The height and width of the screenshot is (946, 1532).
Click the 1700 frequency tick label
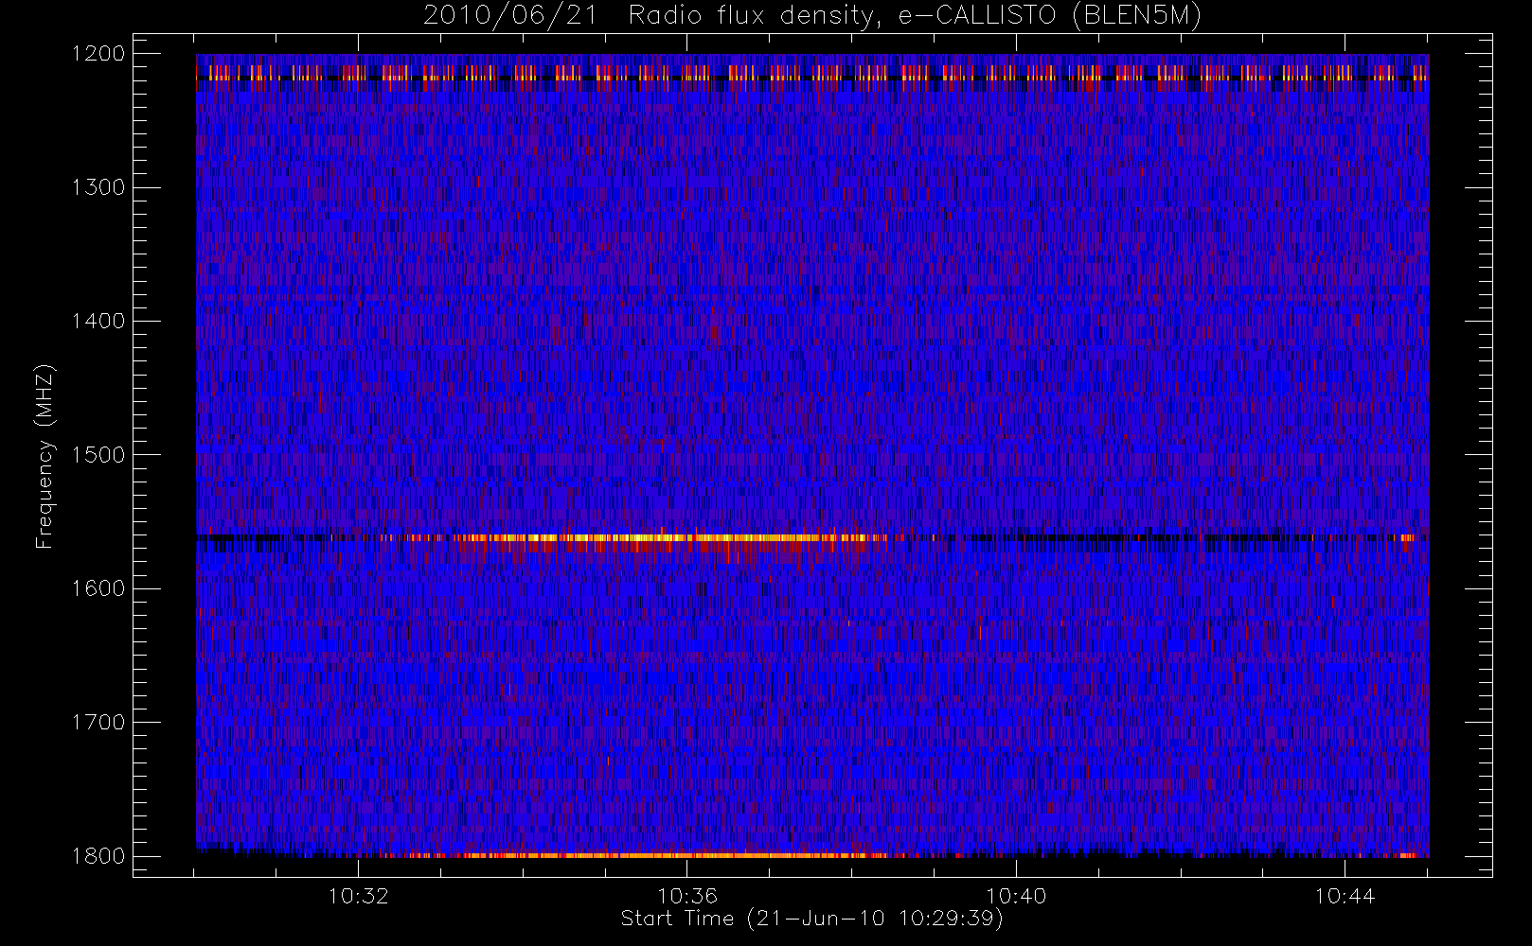(98, 722)
